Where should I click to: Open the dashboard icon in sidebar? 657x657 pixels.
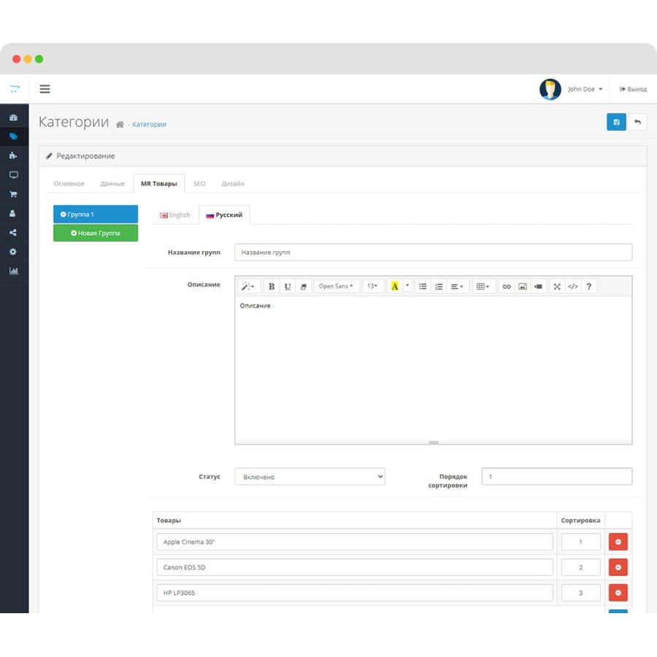13,118
